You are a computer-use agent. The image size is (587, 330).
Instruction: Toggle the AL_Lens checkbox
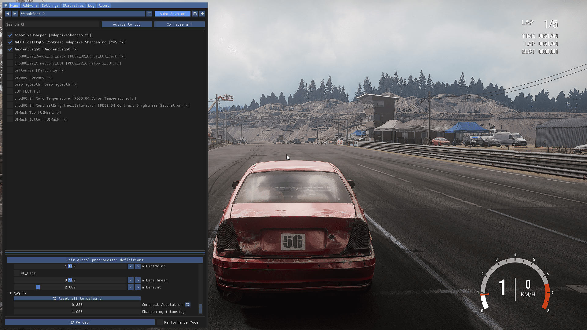pos(17,273)
